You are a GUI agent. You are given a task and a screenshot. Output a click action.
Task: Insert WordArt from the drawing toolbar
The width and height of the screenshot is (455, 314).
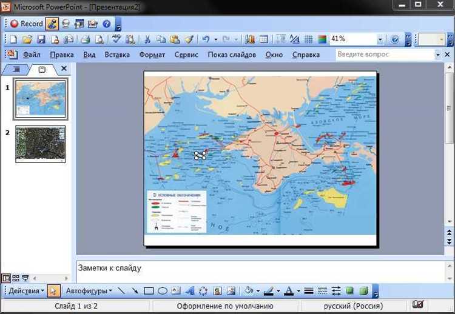[190, 291]
